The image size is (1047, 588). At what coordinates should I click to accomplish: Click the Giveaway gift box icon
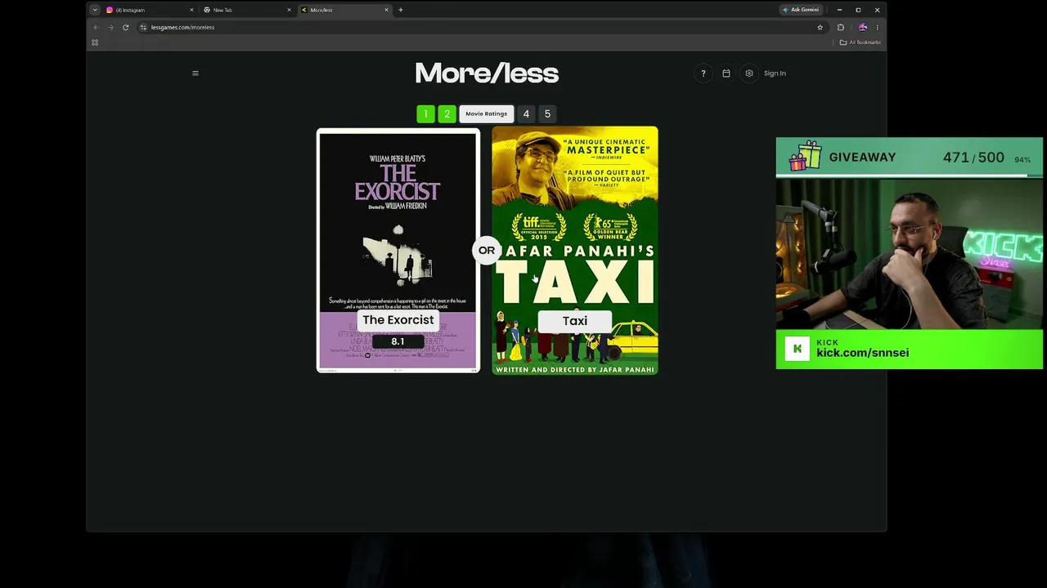(x=805, y=155)
